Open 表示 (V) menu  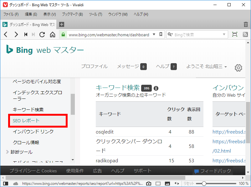tap(49, 14)
